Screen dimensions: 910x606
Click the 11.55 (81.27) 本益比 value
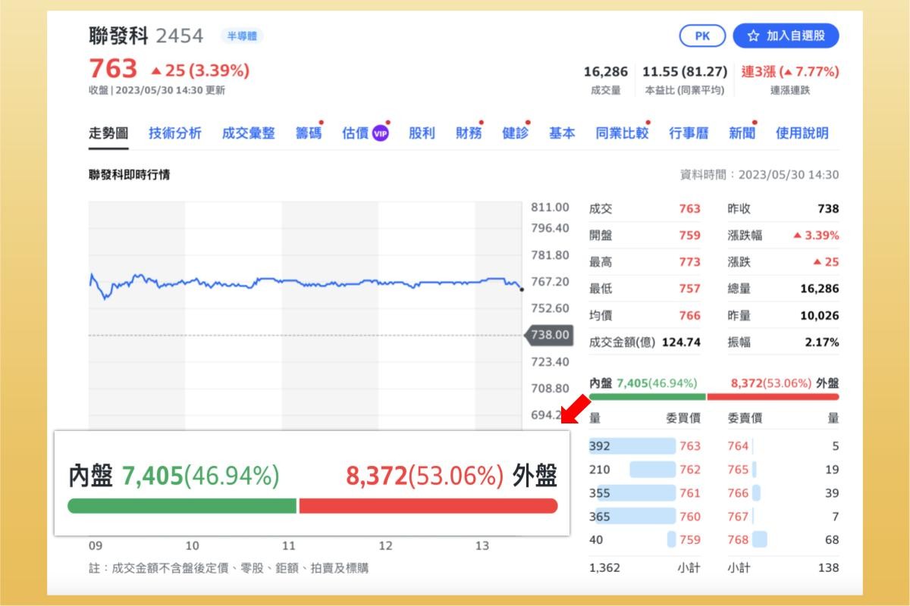point(685,72)
